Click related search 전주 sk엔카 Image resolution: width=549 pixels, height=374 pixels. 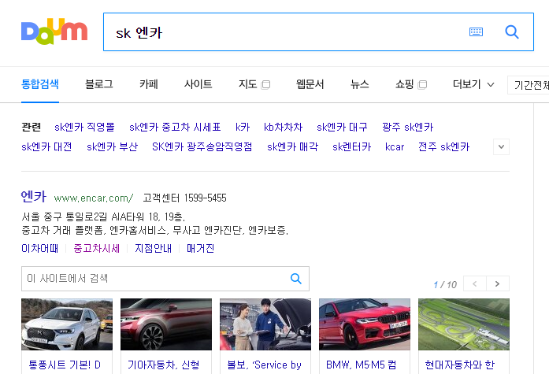click(444, 147)
